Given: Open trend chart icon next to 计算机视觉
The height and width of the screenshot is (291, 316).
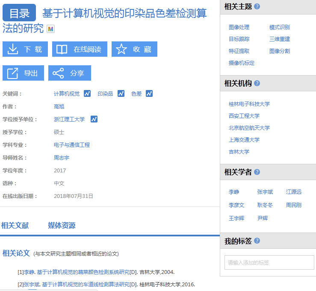Looking at the screenshot, I should point(87,93).
